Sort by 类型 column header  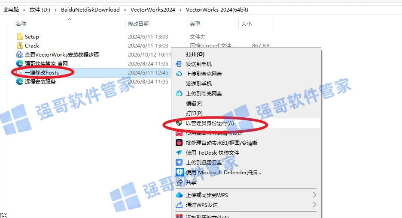pos(195,24)
